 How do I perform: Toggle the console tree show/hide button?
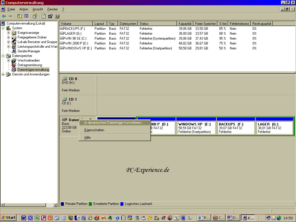(26, 16)
